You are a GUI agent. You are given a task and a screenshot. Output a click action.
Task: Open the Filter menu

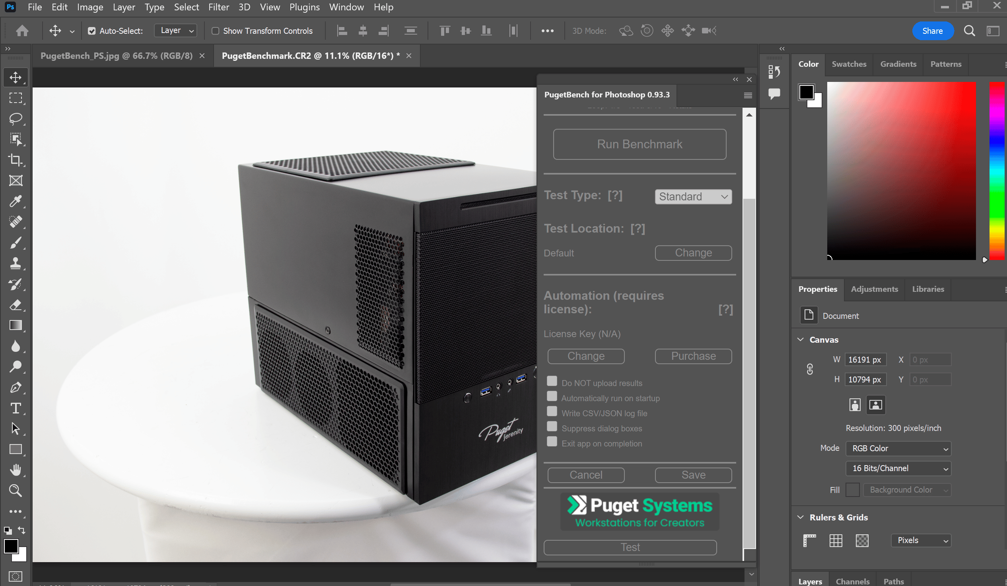click(219, 7)
